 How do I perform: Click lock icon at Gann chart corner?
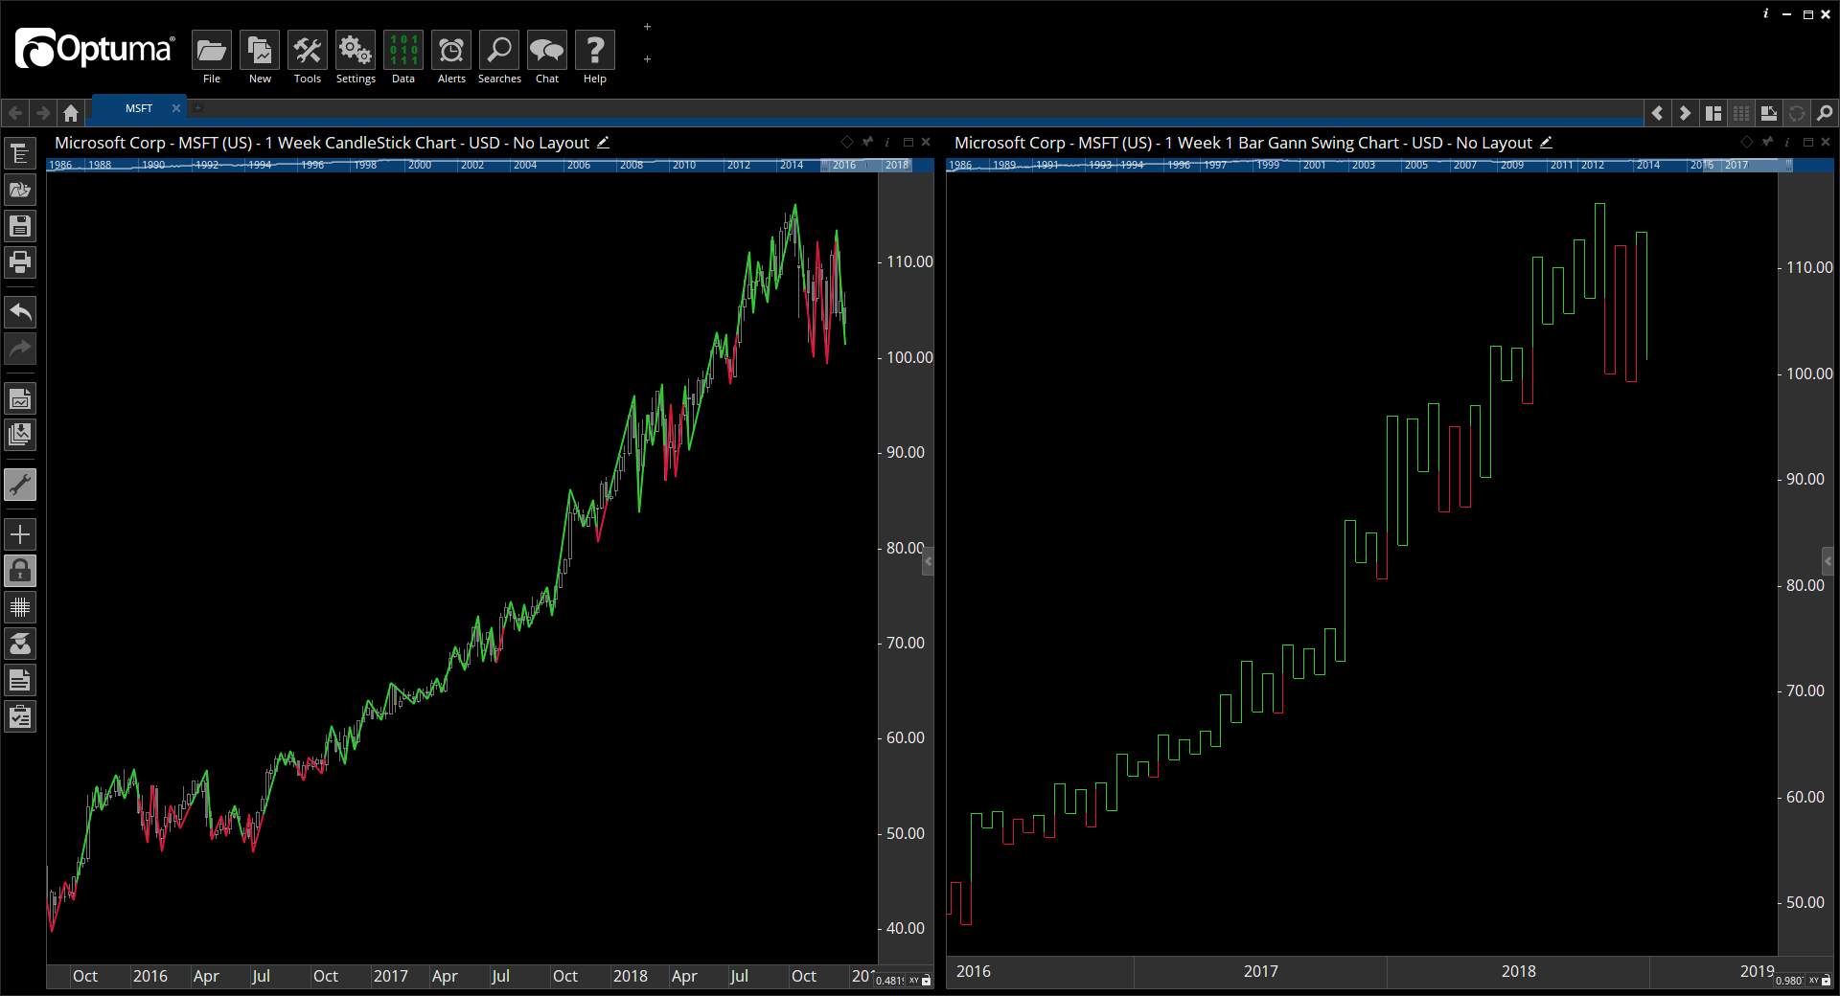point(1827,981)
